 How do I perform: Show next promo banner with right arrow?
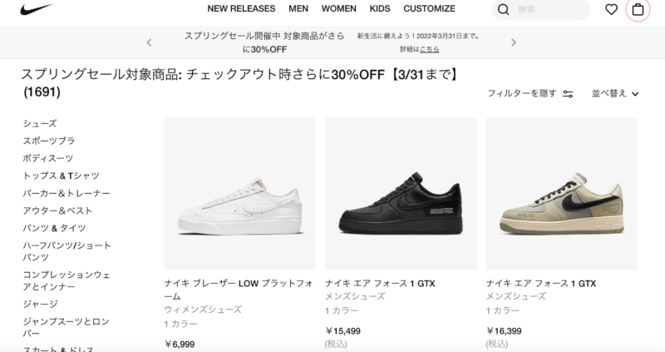pos(514,42)
